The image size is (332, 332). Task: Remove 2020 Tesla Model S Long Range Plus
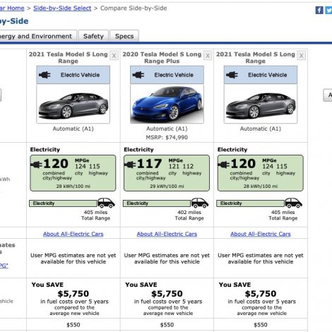[208, 56]
